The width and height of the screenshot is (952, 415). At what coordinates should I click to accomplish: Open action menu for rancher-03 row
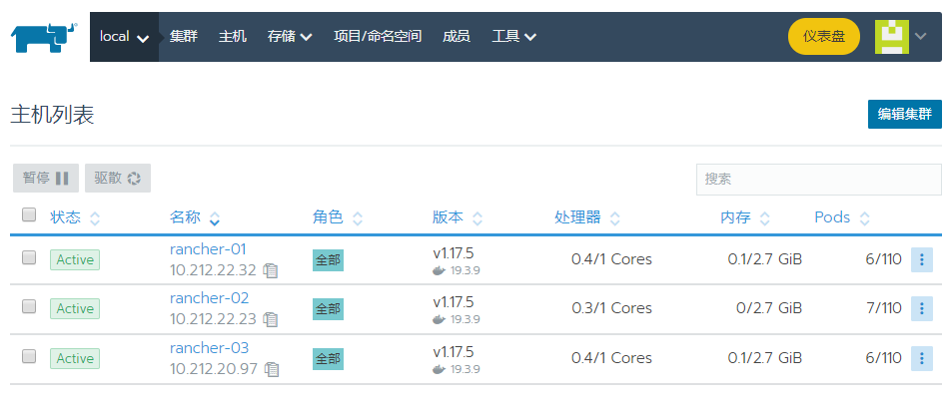922,358
